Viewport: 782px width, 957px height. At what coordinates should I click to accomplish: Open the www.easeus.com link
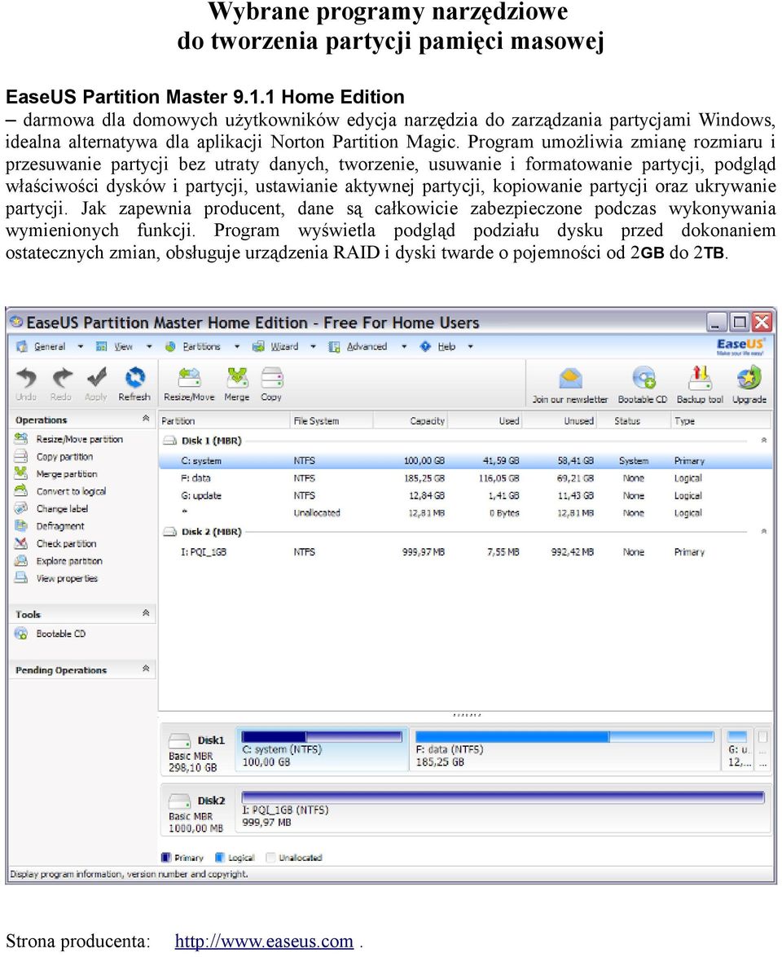point(264,942)
